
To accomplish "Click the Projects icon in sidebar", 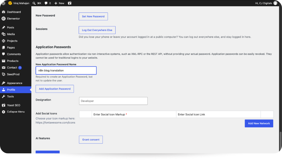I will pyautogui.click(x=4, y=41).
